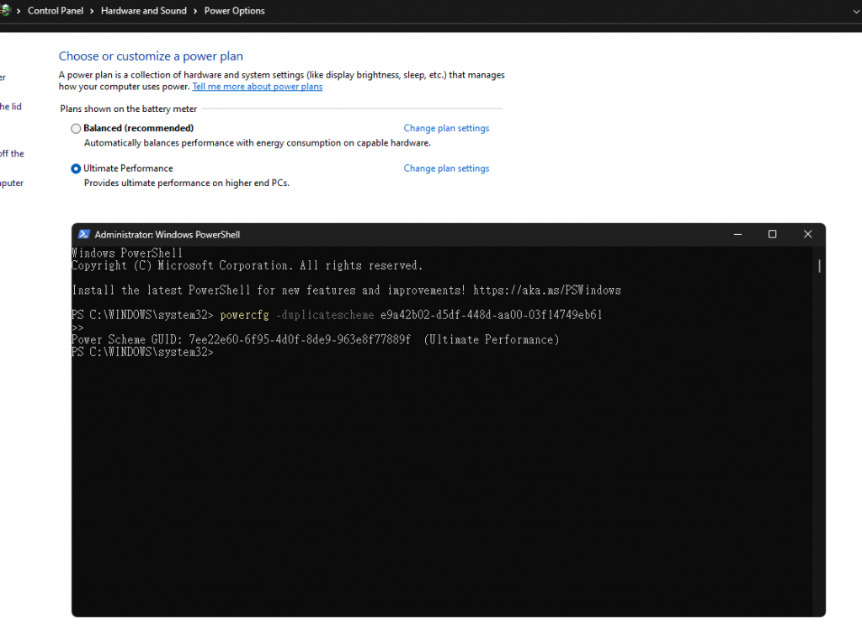Click the PowerShell vertical scrollbar thumb

[819, 266]
